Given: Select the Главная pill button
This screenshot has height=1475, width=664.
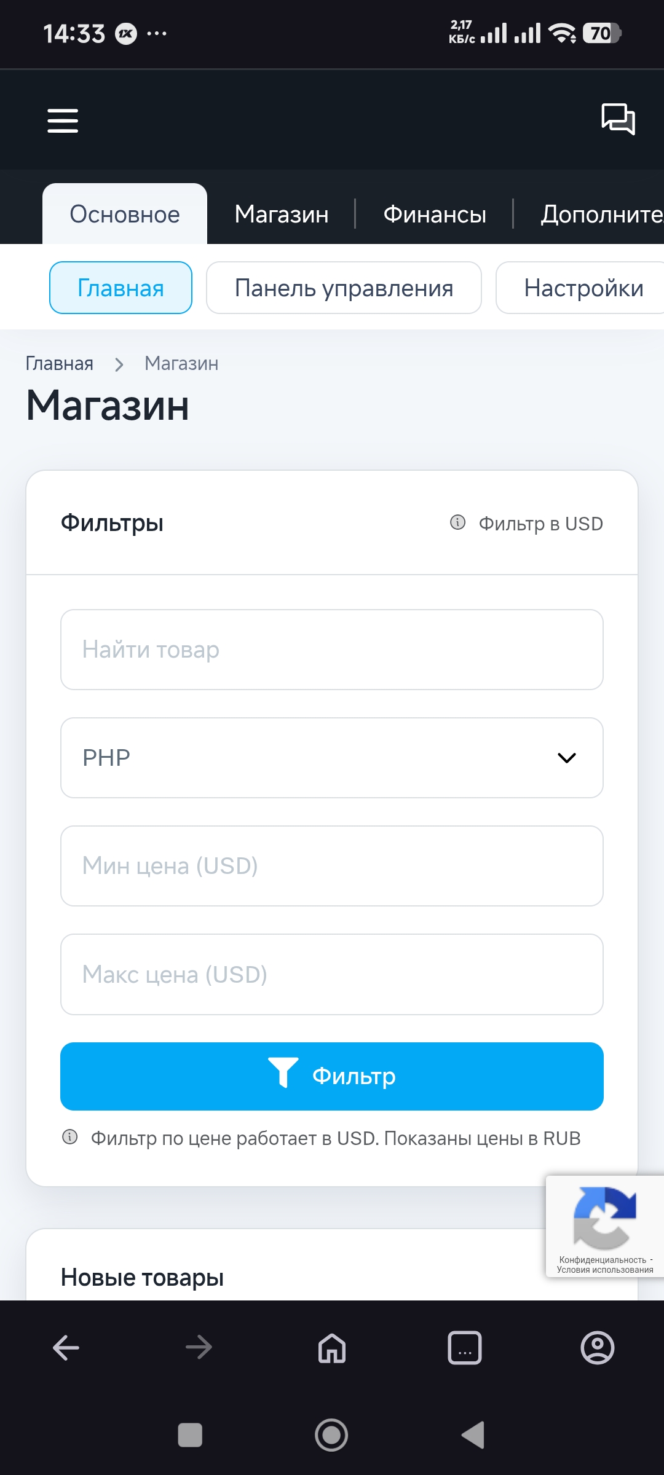Looking at the screenshot, I should pos(121,288).
